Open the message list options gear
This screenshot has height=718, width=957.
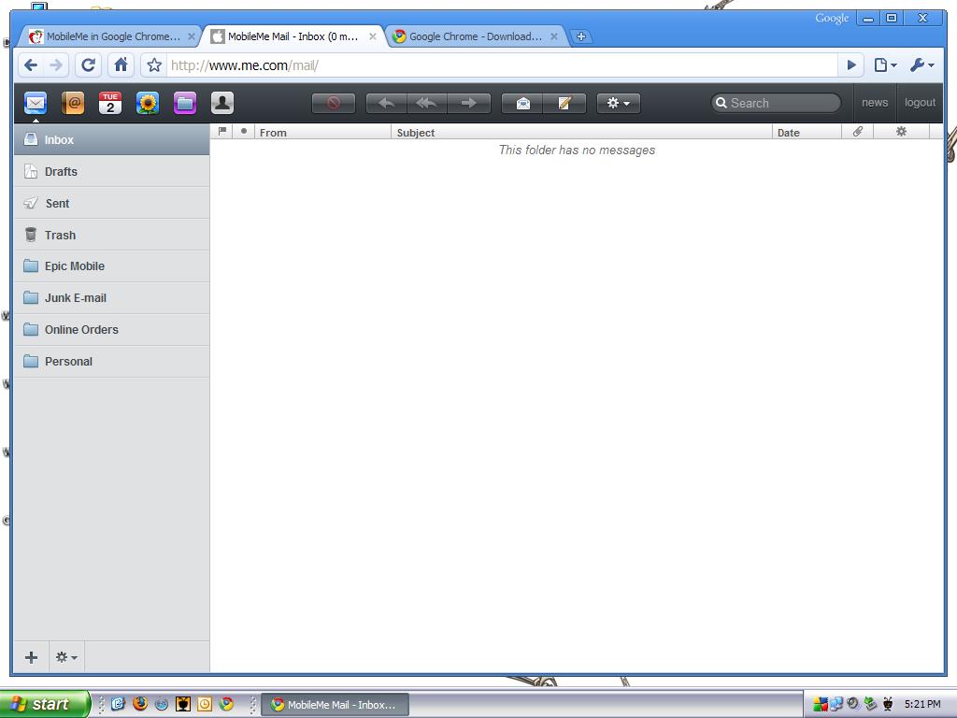click(x=900, y=132)
